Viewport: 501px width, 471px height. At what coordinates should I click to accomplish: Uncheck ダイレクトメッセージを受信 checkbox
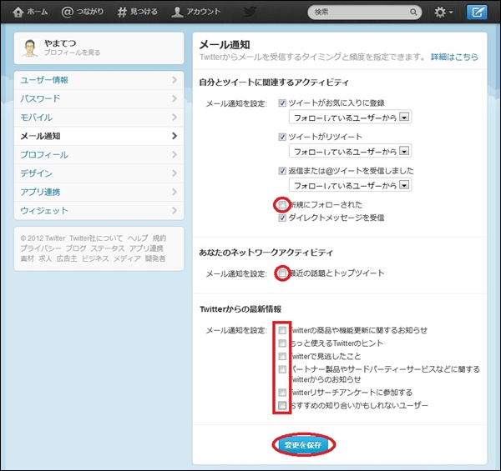point(282,218)
